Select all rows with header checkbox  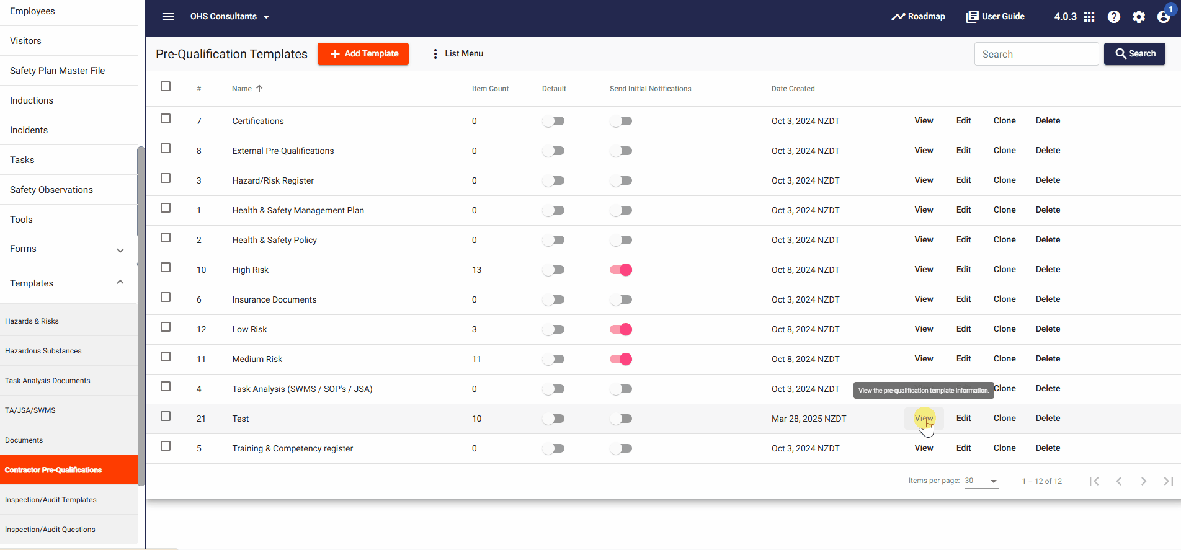click(166, 86)
